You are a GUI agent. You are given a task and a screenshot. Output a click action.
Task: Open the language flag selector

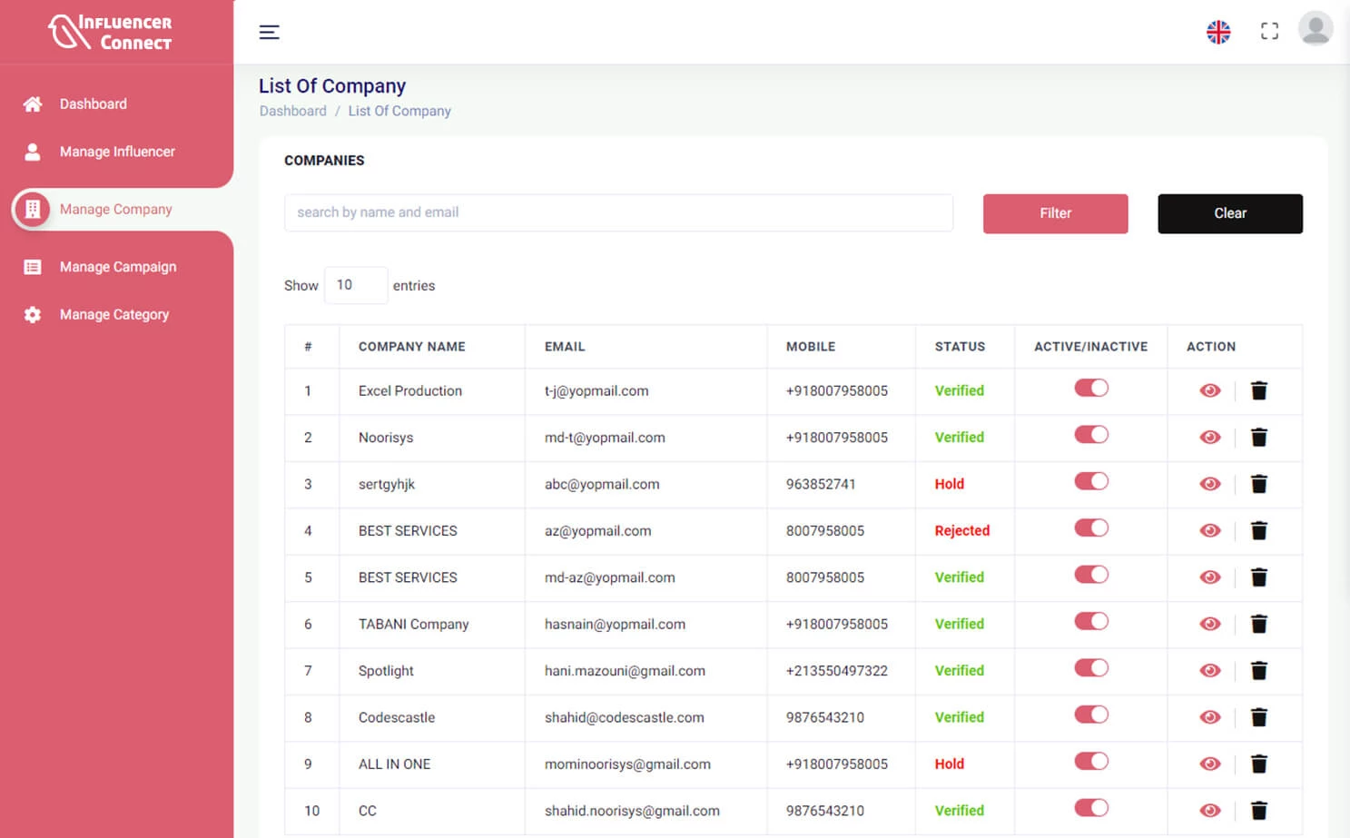click(1217, 30)
